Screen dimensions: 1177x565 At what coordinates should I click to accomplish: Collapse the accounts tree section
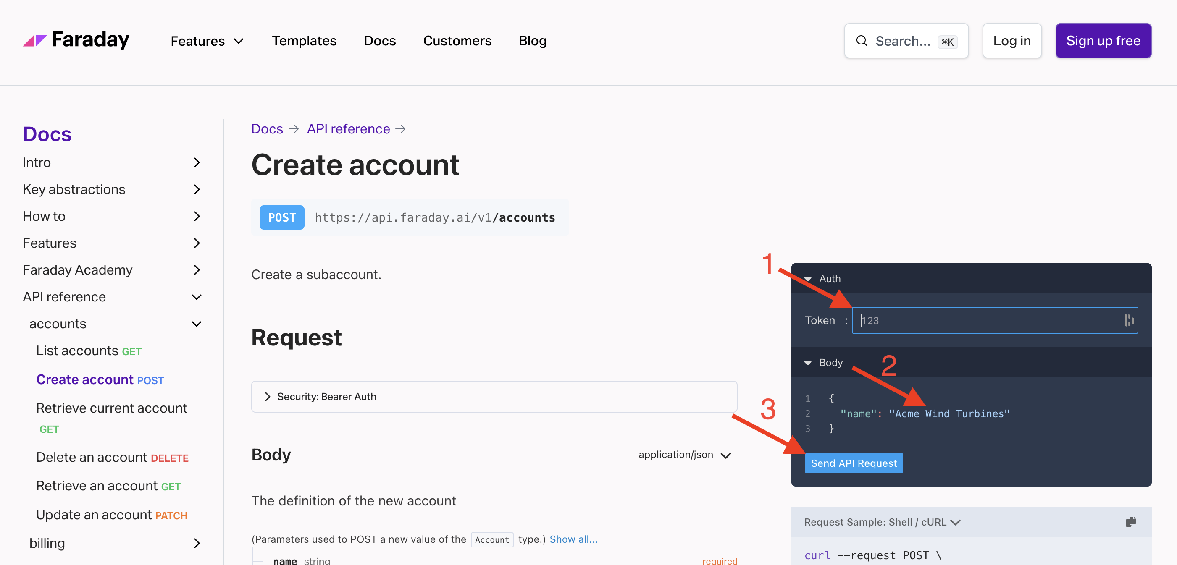click(x=197, y=324)
